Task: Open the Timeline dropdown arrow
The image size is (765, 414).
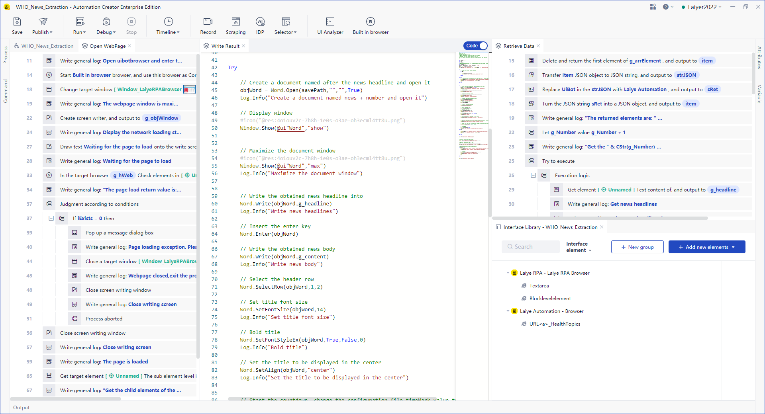Action: point(178,32)
